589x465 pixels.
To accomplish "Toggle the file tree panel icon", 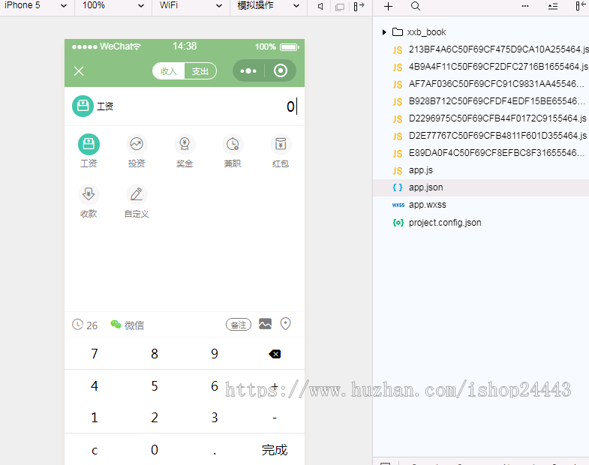I will click(581, 6).
